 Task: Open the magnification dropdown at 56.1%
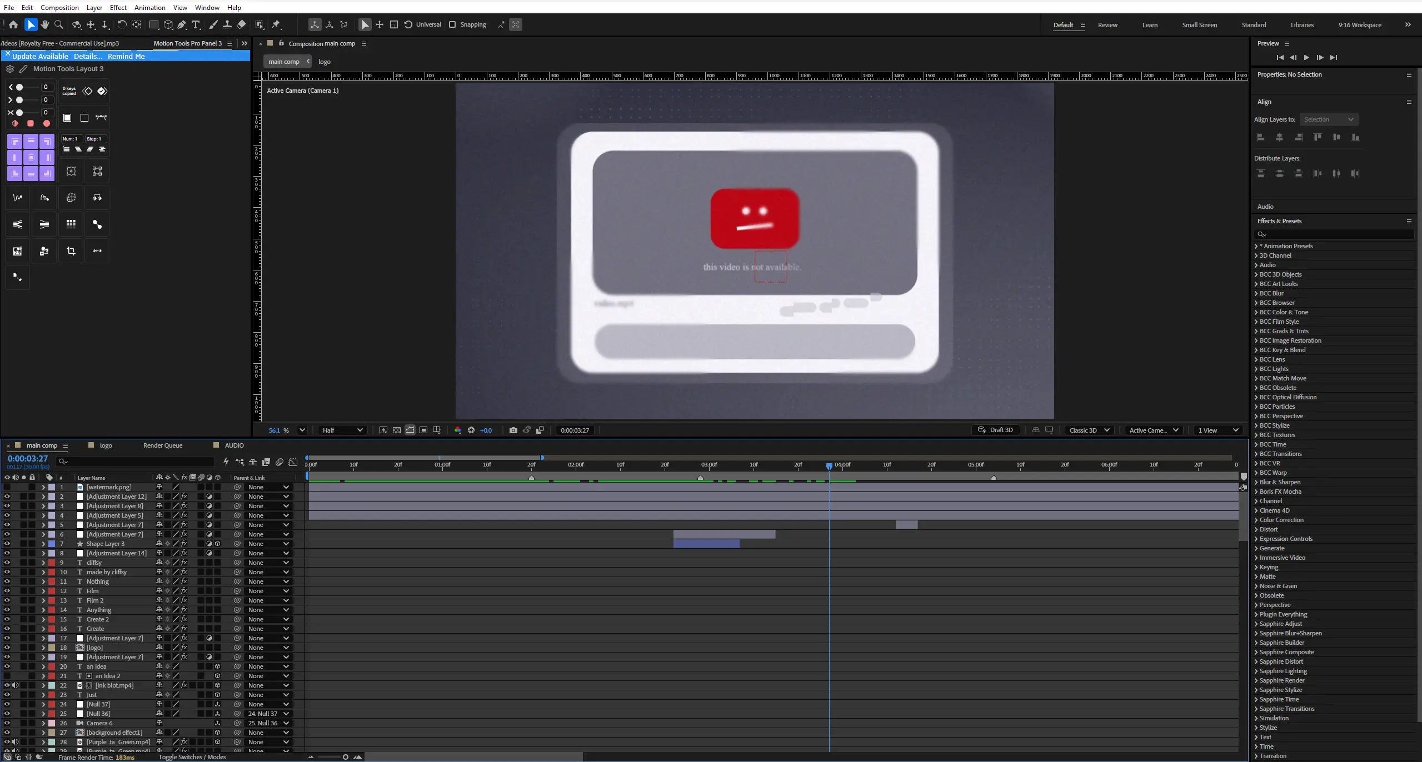coord(302,430)
